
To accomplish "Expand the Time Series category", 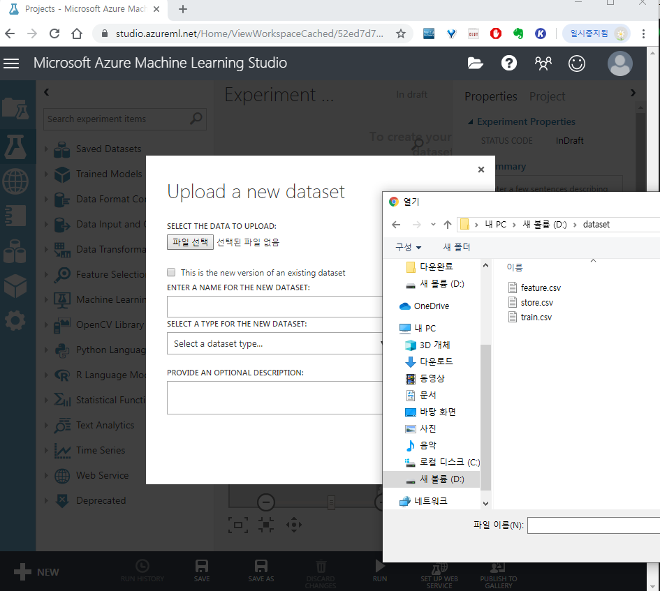I will 46,450.
